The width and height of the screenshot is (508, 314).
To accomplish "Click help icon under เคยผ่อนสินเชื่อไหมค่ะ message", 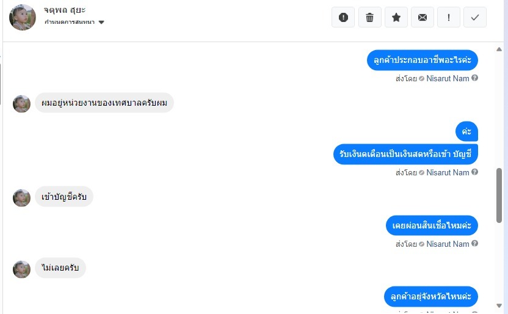I will pyautogui.click(x=474, y=243).
